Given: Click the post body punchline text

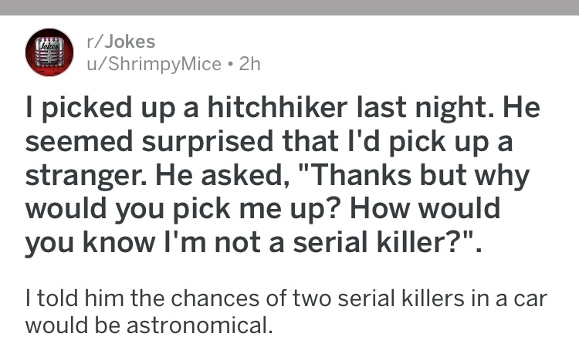Looking at the screenshot, I should 286,312.
